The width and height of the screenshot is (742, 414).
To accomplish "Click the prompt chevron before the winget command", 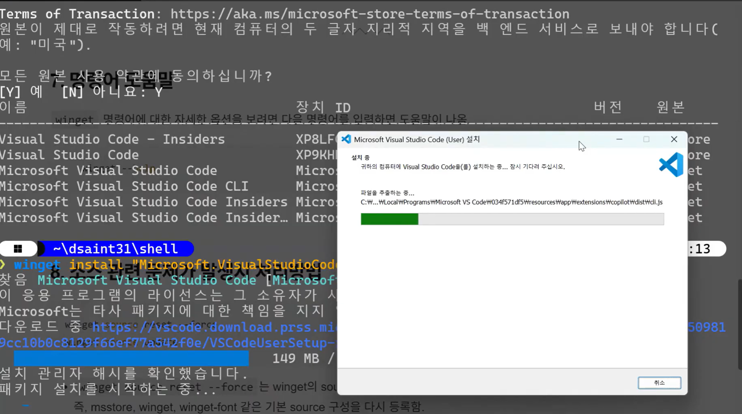I will 3,265.
